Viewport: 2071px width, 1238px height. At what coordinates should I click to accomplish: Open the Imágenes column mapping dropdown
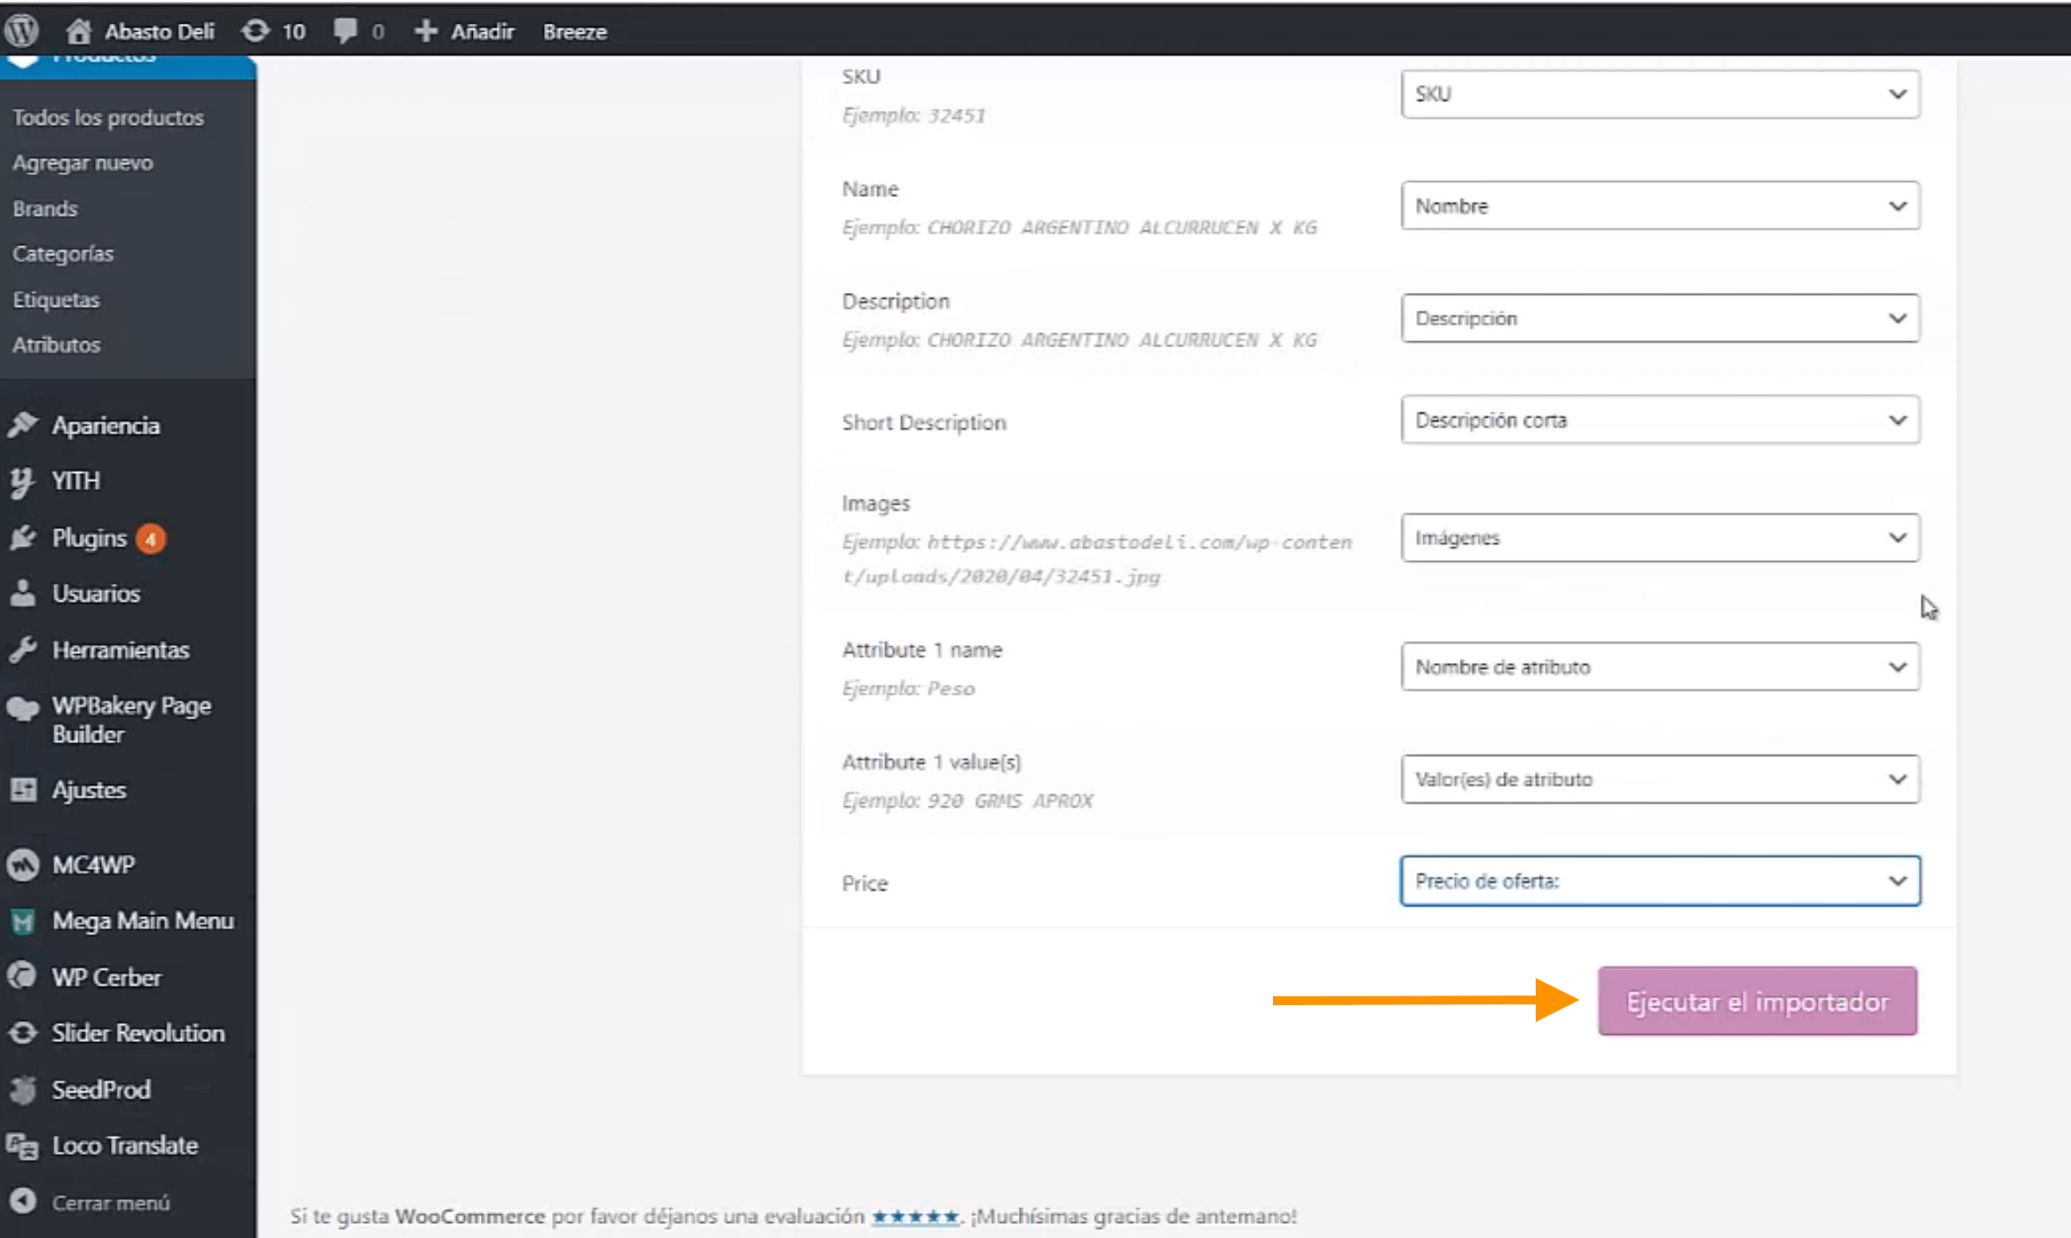coord(1660,538)
